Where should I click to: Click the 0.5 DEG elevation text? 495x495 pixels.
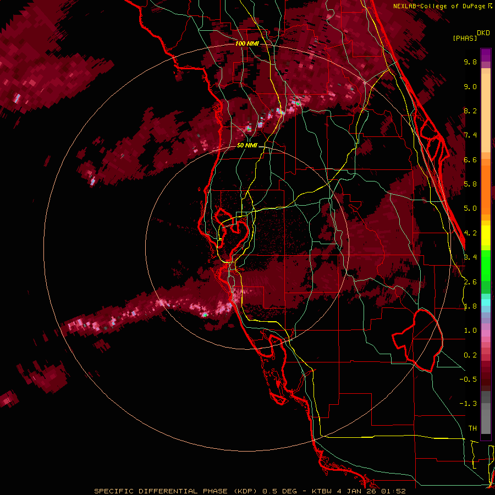(x=279, y=491)
